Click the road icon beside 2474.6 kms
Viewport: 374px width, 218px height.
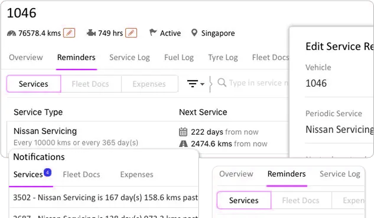pos(183,144)
